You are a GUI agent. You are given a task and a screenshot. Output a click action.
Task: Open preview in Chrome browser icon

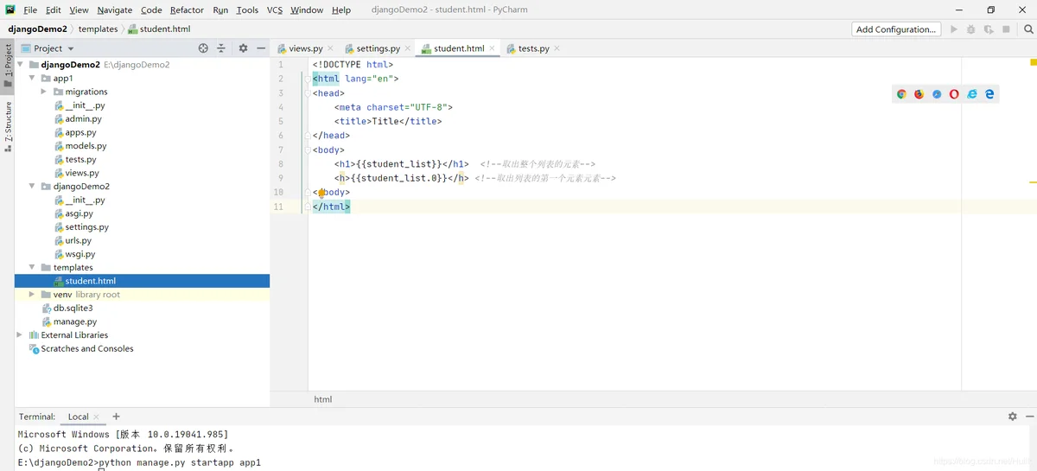[901, 94]
